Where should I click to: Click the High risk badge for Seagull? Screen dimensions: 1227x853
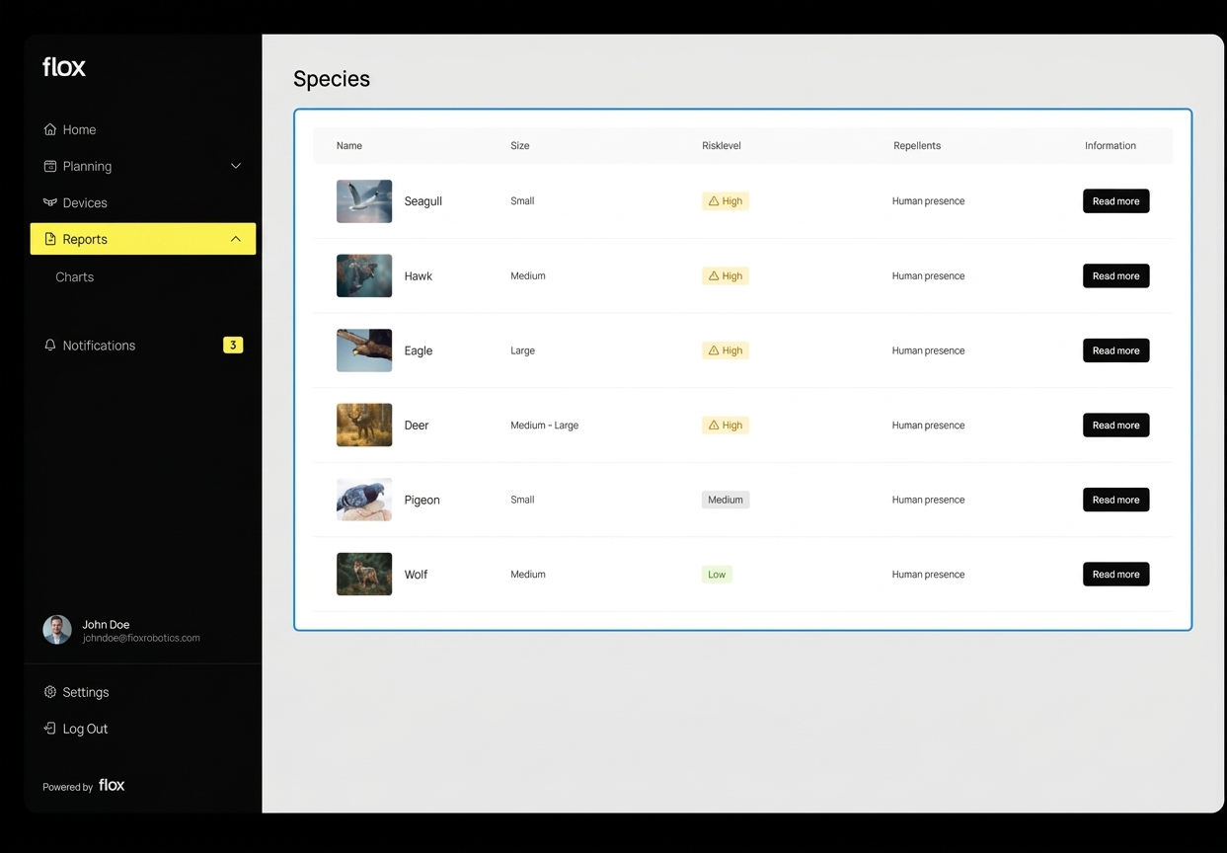pyautogui.click(x=726, y=201)
